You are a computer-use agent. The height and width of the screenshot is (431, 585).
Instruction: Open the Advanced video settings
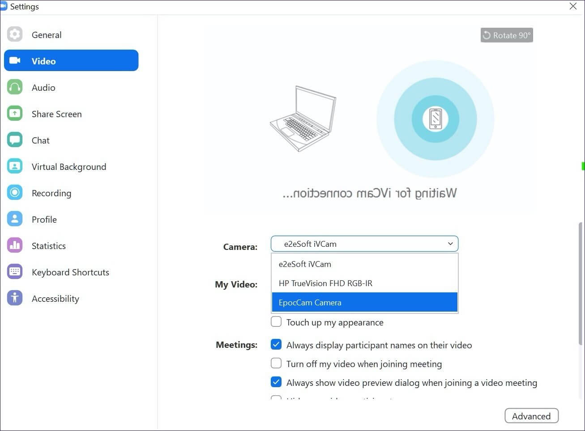(x=531, y=416)
